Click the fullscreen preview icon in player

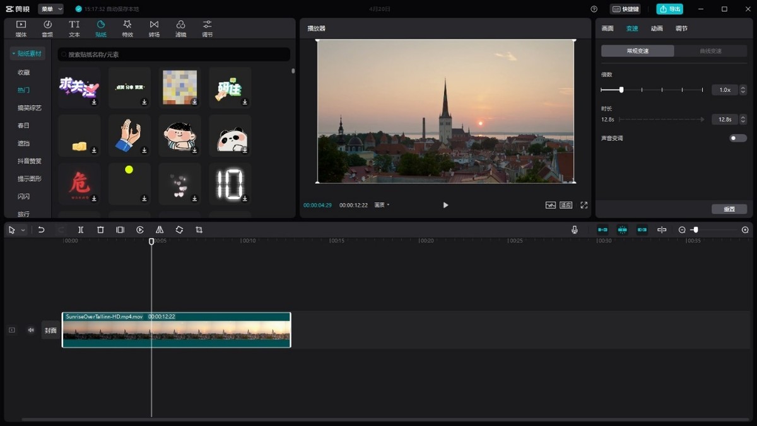coord(584,205)
